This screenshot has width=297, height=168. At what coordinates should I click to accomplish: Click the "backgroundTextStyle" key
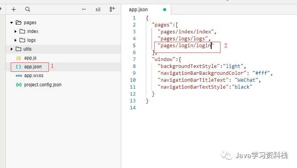tap(189, 66)
